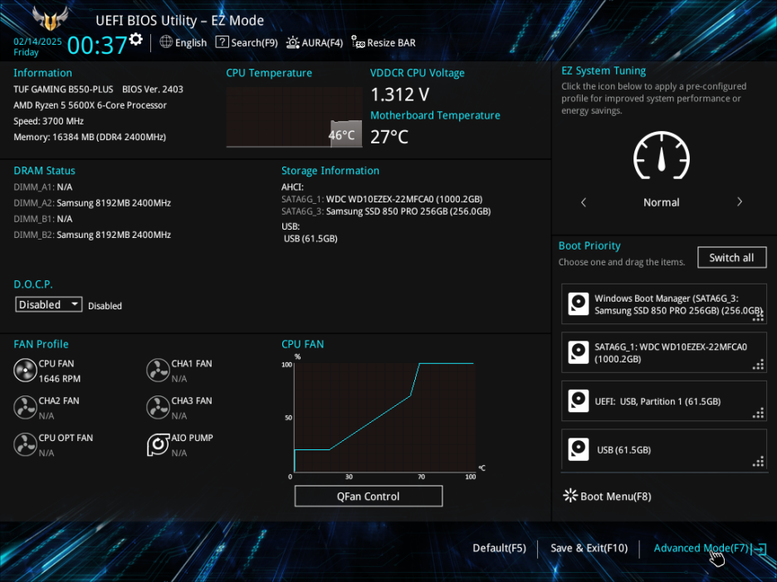
Task: Click the 02/14/2025 date
Action: tap(37, 41)
